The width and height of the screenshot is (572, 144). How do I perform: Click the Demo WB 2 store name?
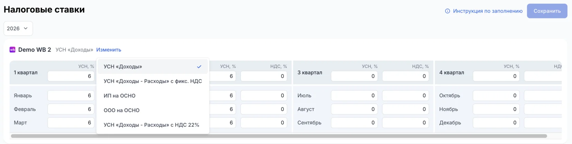[34, 50]
